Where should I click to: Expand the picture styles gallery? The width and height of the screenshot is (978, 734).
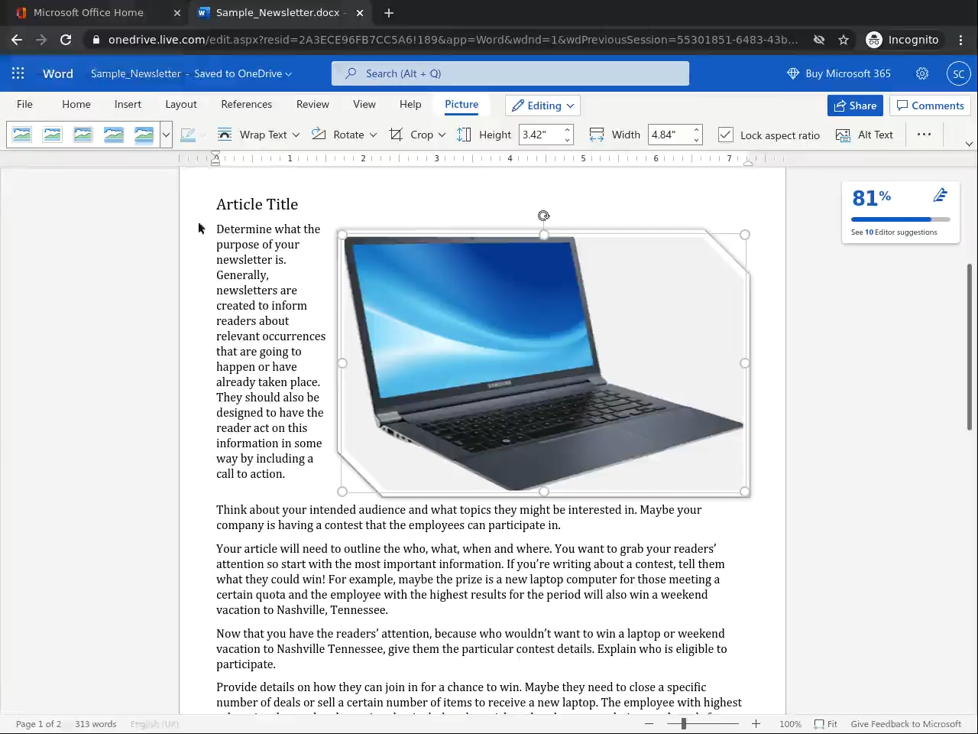click(166, 135)
